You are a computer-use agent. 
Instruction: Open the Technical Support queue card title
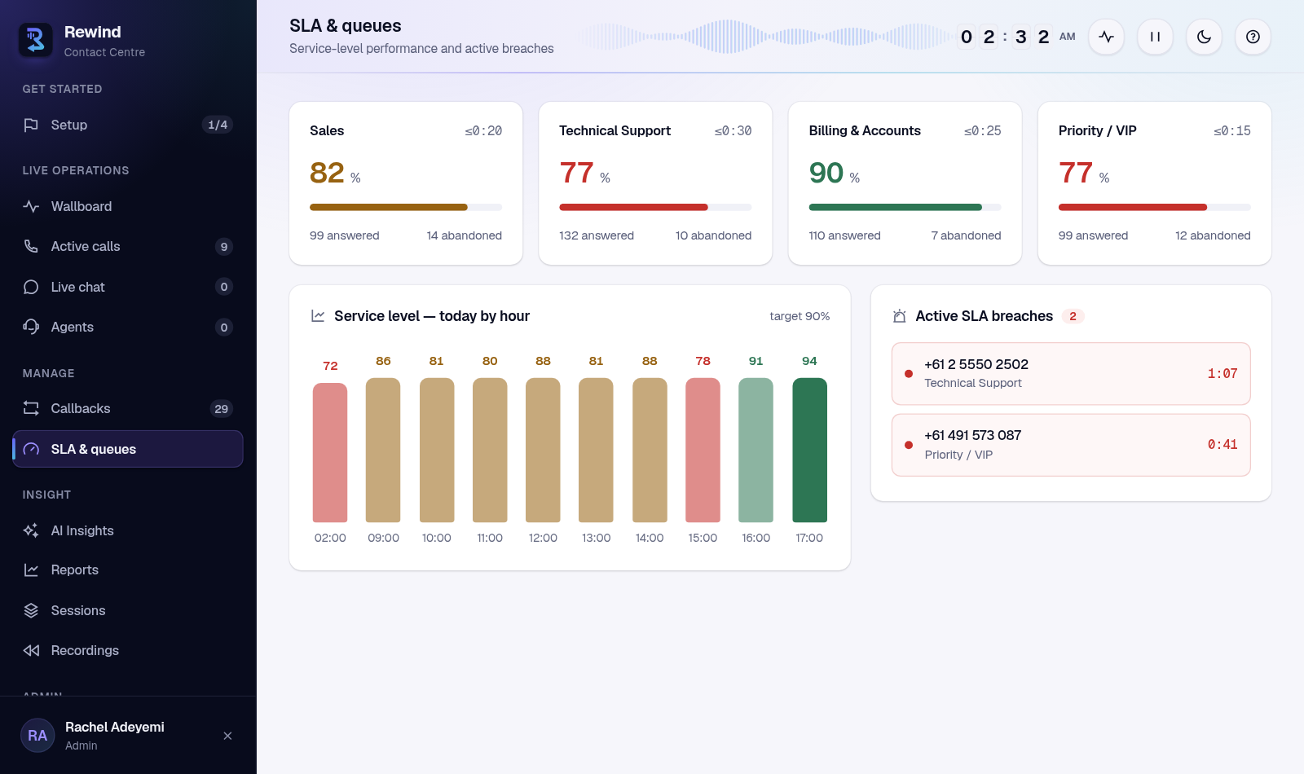point(615,130)
